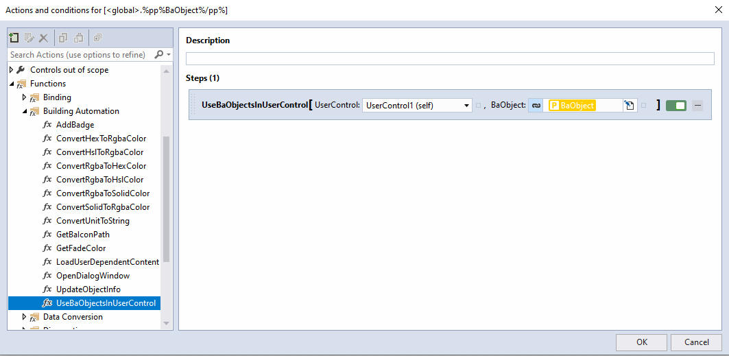Select the ConvertUnitToString function

[93, 221]
